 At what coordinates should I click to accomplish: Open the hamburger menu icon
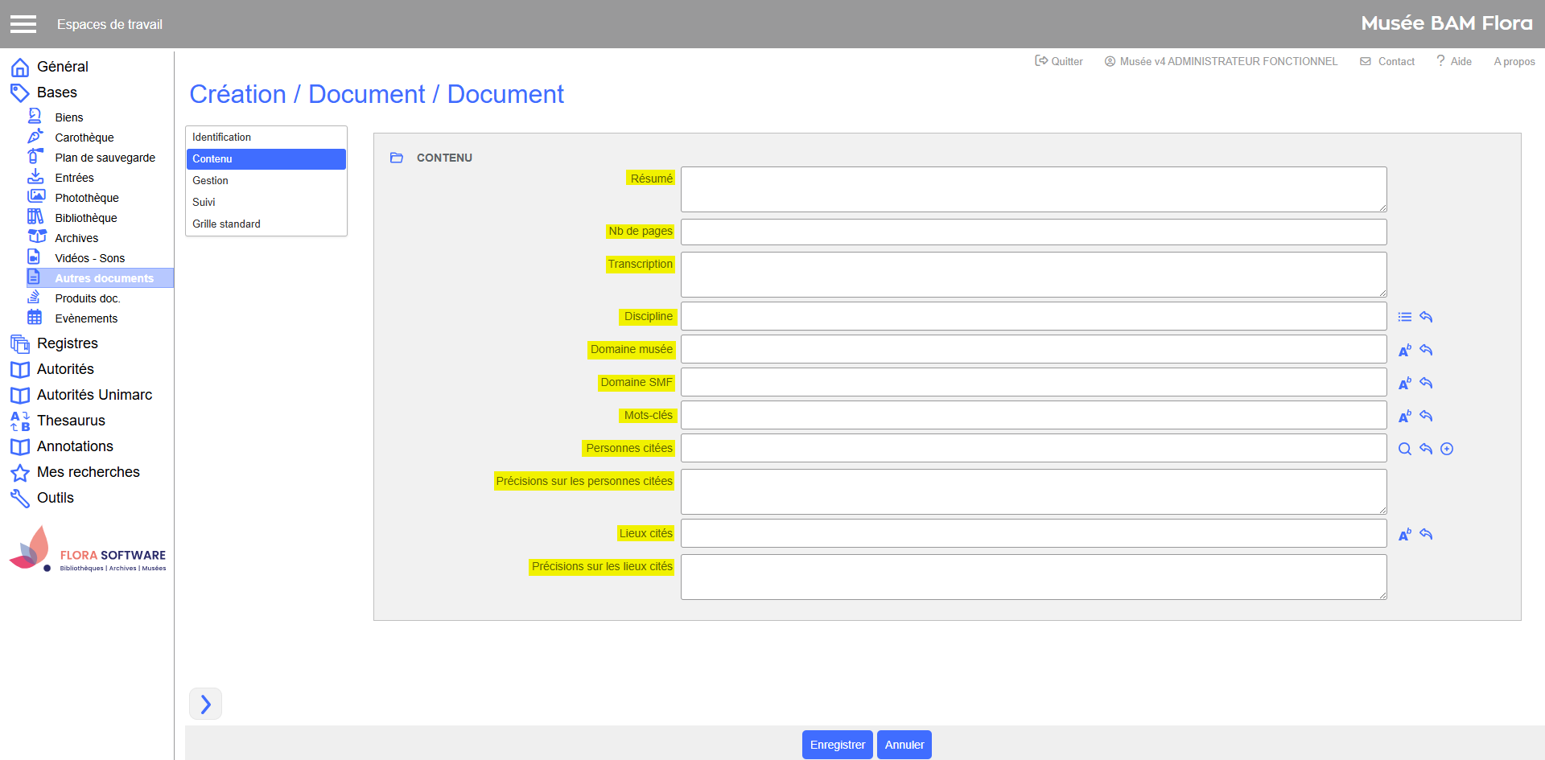click(x=23, y=24)
